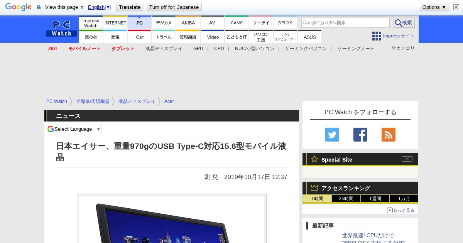463x243 pixels.
Task: Open the マウスコンピューター site tab
Action: (285, 37)
